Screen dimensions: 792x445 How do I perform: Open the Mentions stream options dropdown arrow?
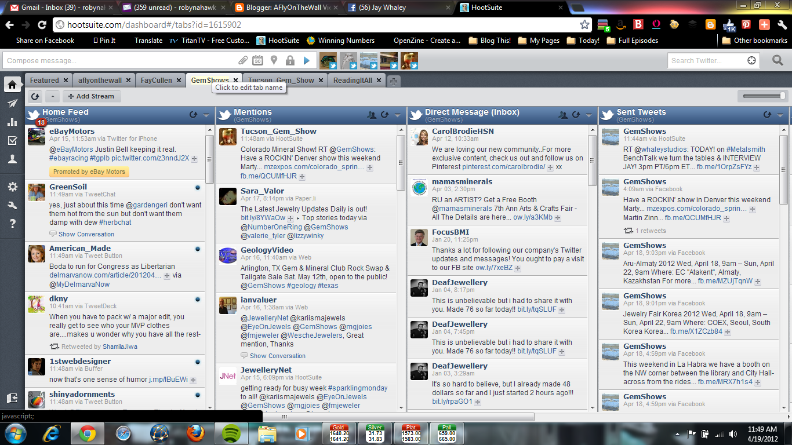[x=397, y=115]
